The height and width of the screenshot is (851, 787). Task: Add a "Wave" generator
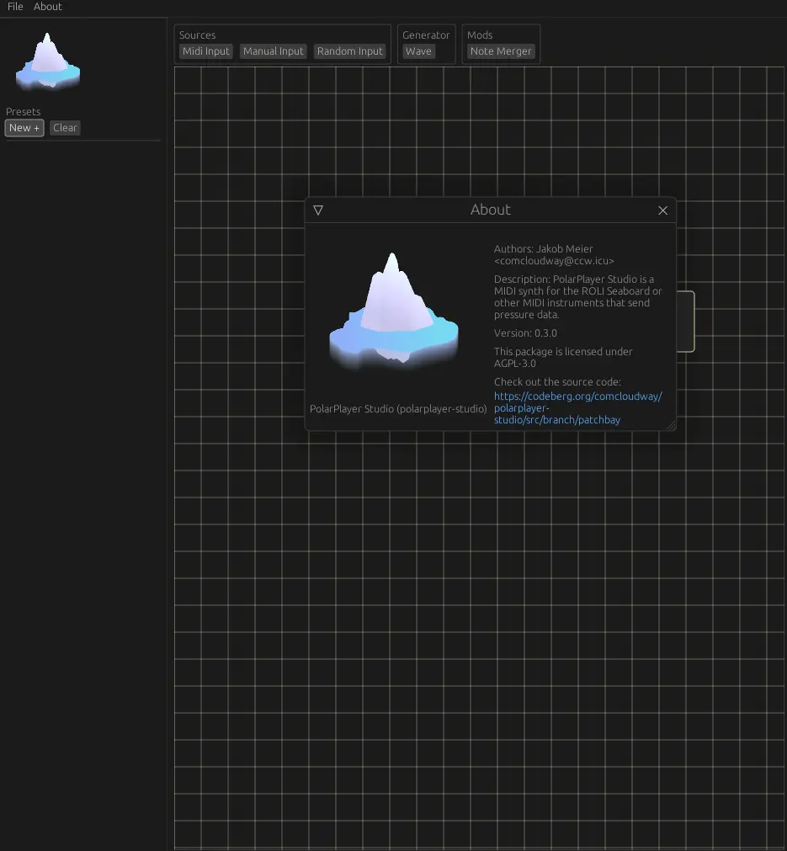[x=419, y=51]
